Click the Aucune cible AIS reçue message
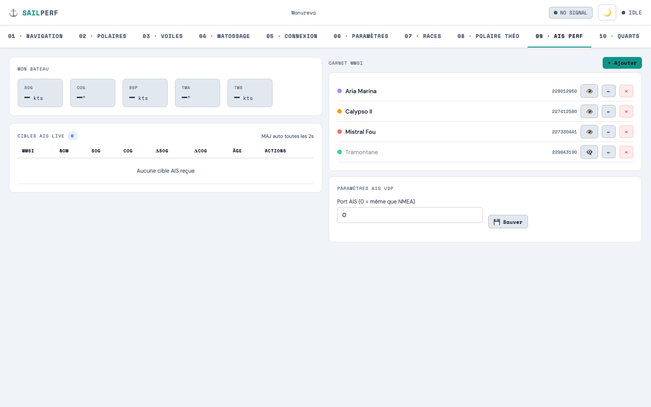The height and width of the screenshot is (407, 651). click(x=165, y=171)
